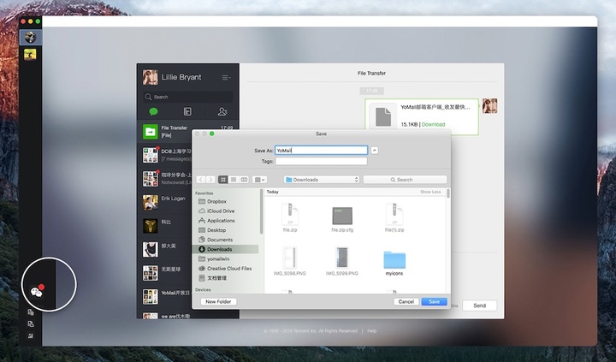Click the middle articles tab icon
The height and width of the screenshot is (362, 616).
(187, 111)
